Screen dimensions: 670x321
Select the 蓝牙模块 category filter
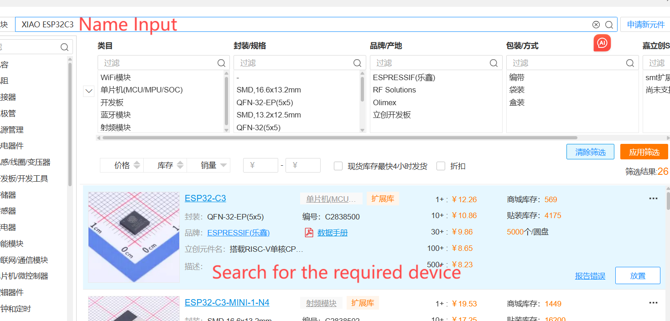(116, 115)
